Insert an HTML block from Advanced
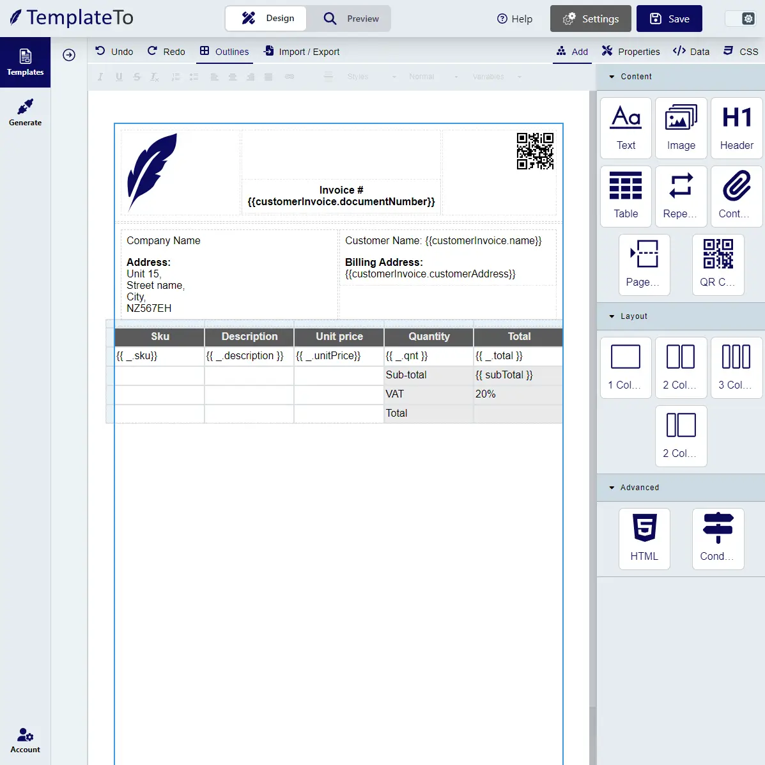This screenshot has width=765, height=765. pyautogui.click(x=644, y=539)
